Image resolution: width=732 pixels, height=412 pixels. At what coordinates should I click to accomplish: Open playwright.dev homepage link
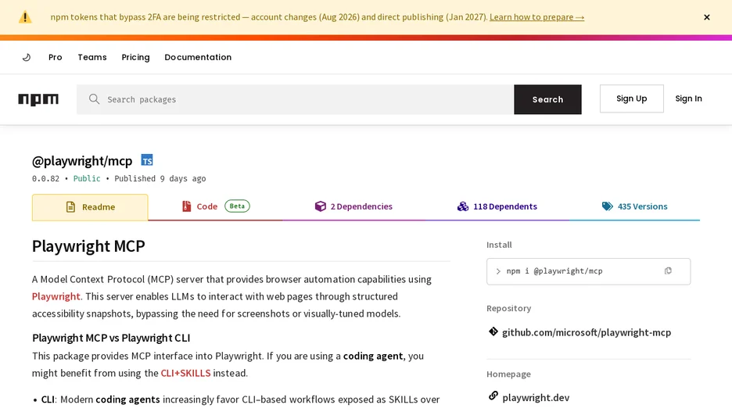(x=536, y=397)
